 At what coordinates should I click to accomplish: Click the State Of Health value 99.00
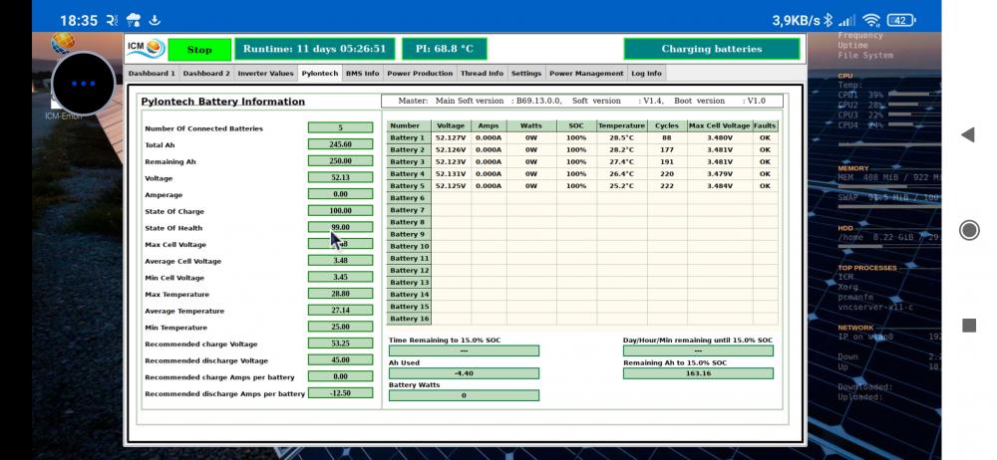340,227
